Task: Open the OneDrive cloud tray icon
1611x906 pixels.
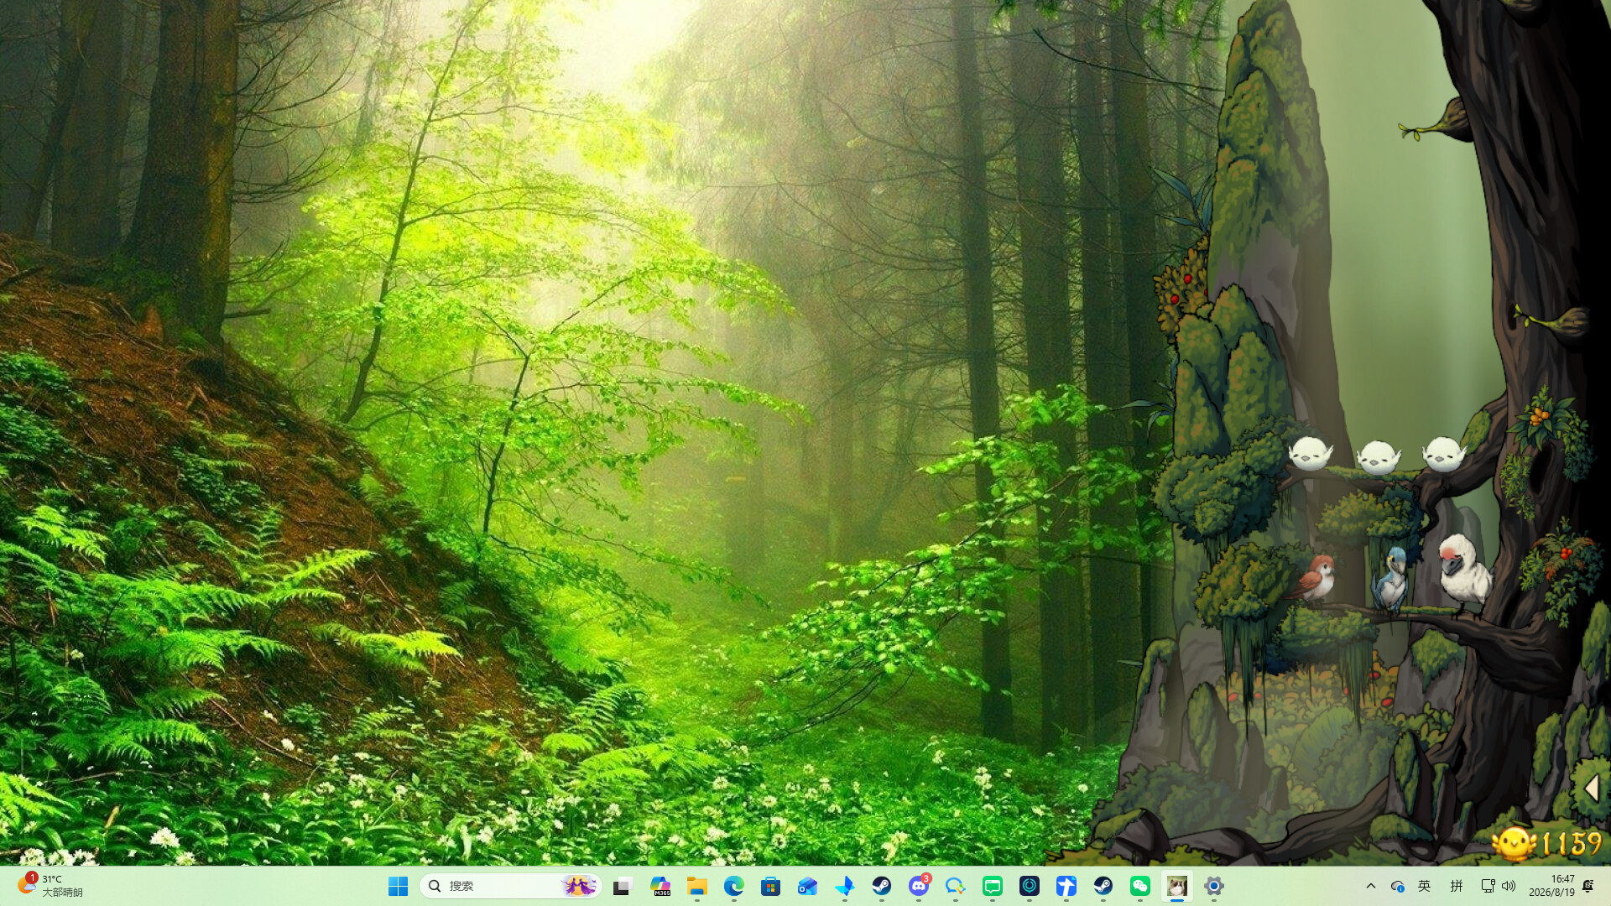Action: point(1398,886)
